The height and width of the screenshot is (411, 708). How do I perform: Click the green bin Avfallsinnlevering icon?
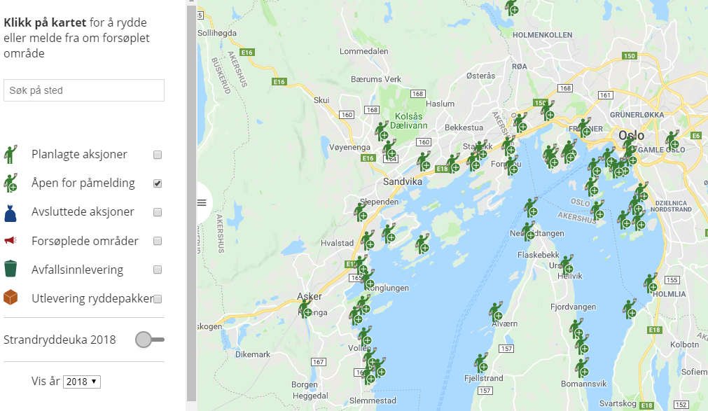coord(11,268)
